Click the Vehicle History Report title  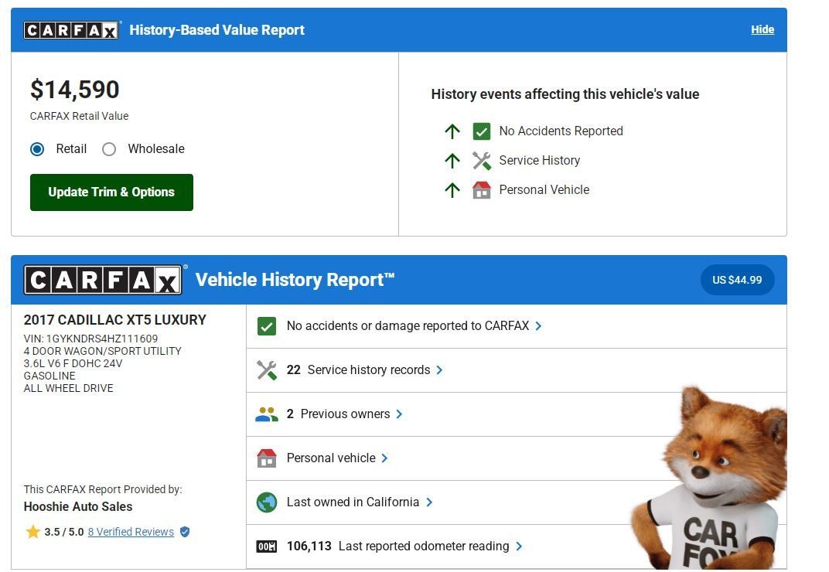[x=295, y=280]
